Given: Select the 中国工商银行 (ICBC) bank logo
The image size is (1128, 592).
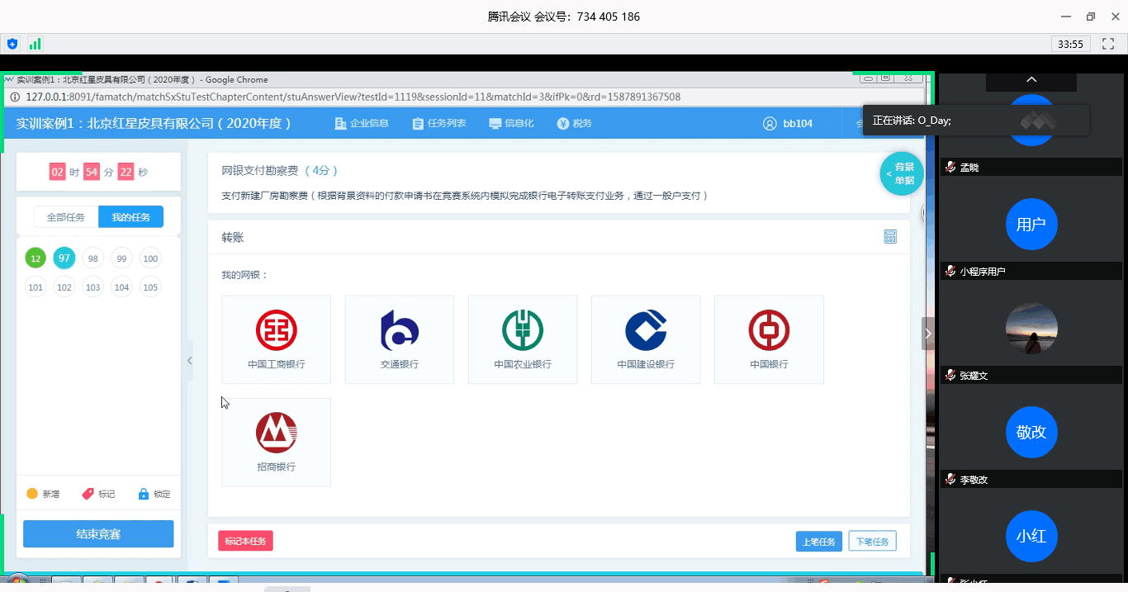Looking at the screenshot, I should [276, 331].
